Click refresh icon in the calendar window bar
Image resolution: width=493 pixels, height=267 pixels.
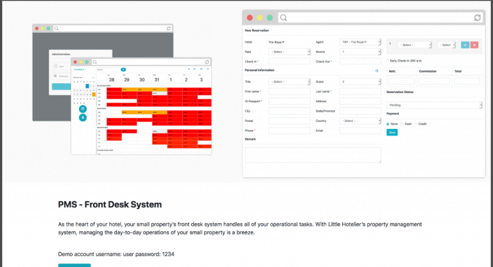tap(207, 62)
